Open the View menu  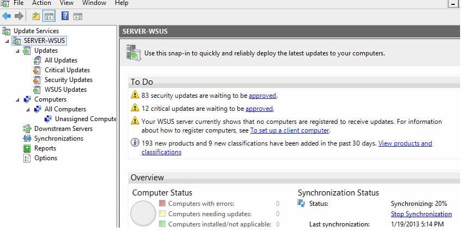(x=66, y=3)
